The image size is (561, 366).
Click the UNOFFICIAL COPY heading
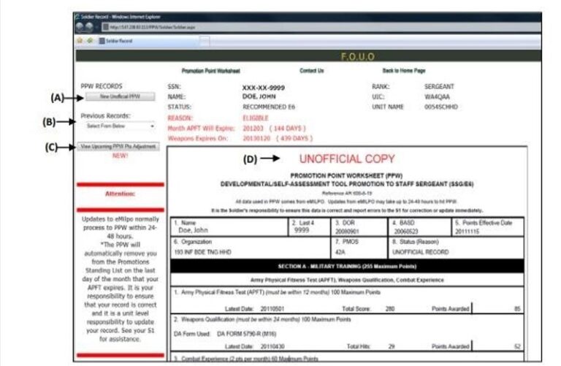tap(347, 159)
